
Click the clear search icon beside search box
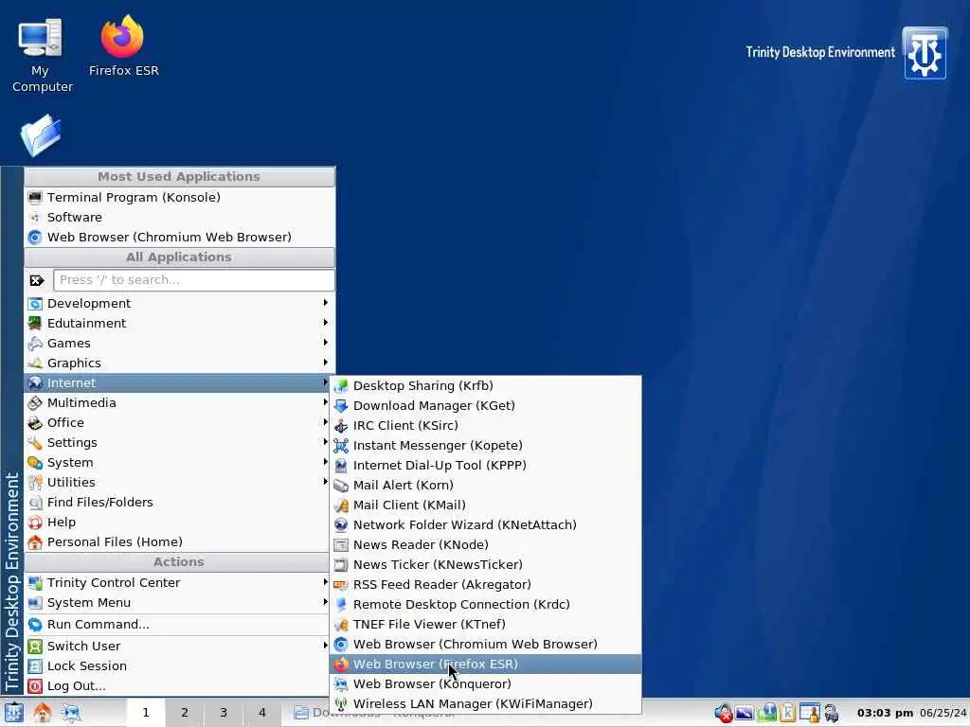click(37, 280)
